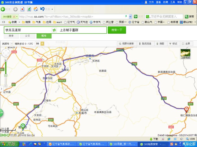Select the 驾车 driving tab
Image resolution: width=197 pixels, height=147 pixels.
44,36
